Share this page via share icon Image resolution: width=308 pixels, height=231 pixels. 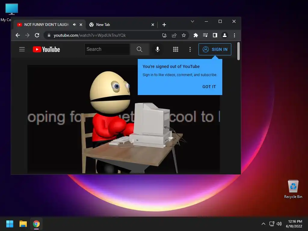point(174,35)
